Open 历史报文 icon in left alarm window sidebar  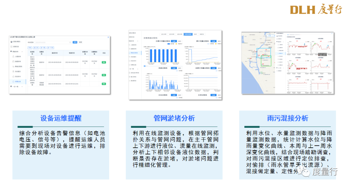tap(13, 71)
